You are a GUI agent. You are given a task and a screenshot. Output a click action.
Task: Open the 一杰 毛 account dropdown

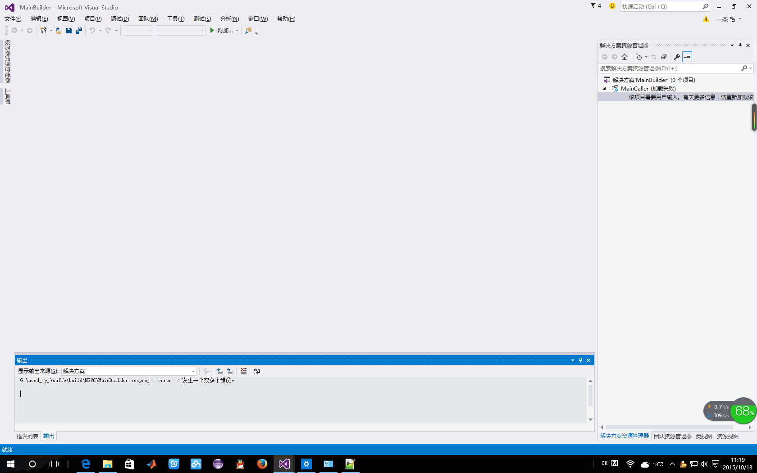tap(729, 19)
